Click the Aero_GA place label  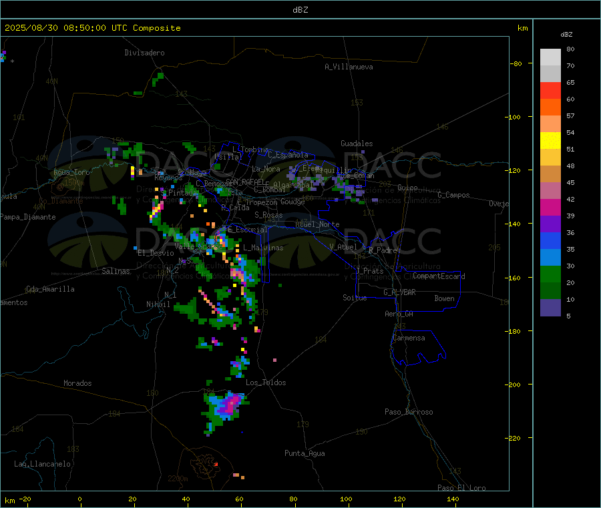(399, 314)
